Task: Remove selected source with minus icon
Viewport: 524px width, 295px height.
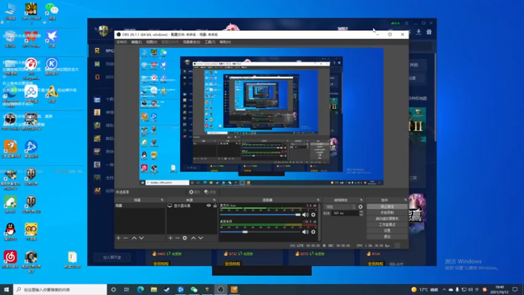Action: (178, 238)
